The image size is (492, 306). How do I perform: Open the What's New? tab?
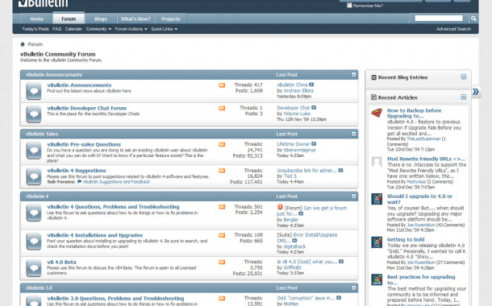[x=136, y=19]
